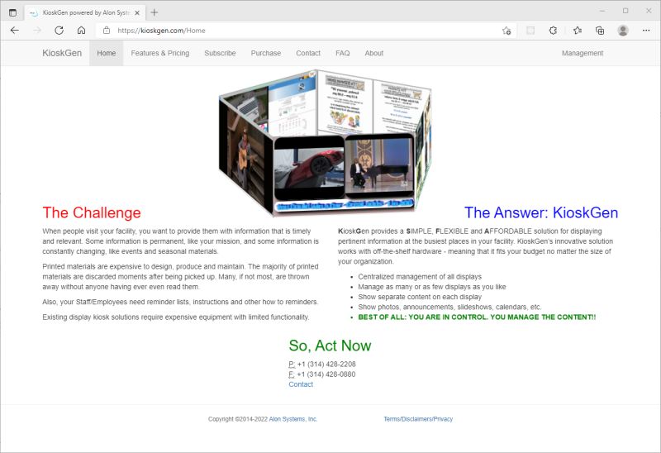Screen dimensions: 661x453
Task: Select the KioskGen powered by Alon tab
Action: (x=85, y=12)
